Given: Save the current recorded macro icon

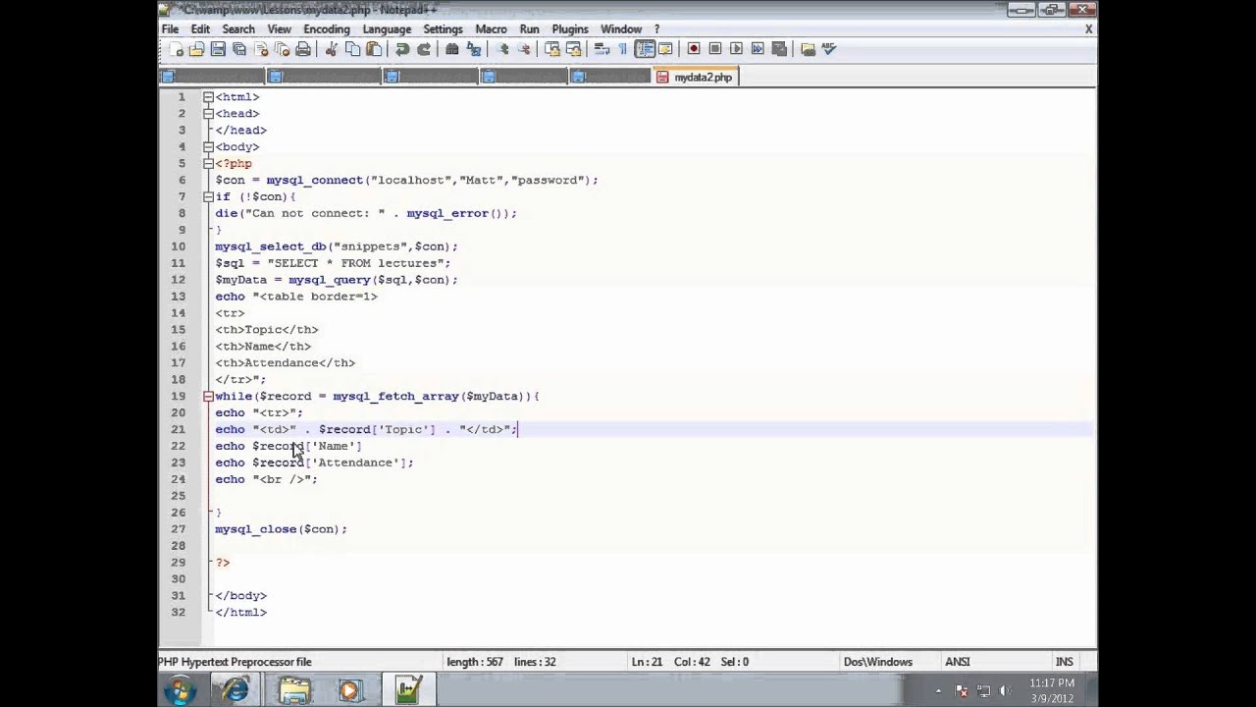Looking at the screenshot, I should [778, 49].
